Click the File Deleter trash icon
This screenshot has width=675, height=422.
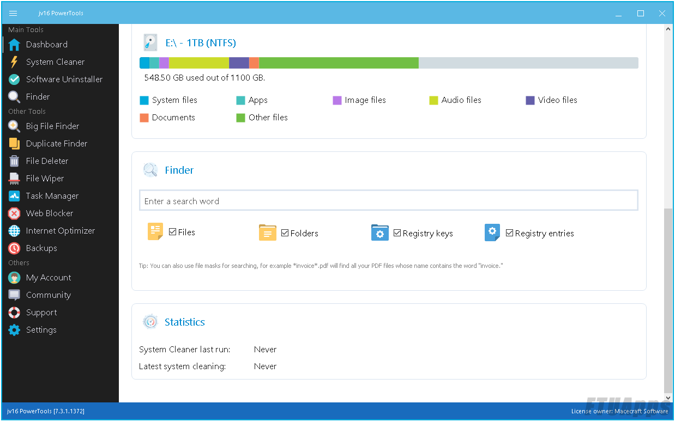click(x=14, y=161)
